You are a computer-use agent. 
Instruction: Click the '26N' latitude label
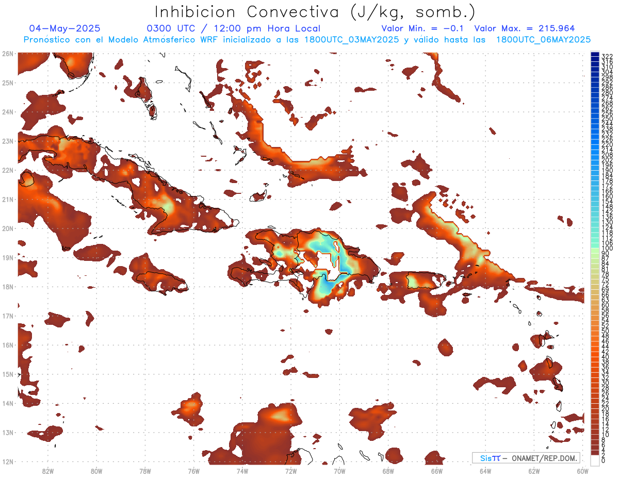click(x=8, y=54)
